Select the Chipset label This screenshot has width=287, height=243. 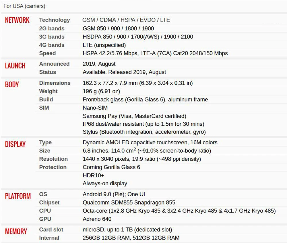49,203
